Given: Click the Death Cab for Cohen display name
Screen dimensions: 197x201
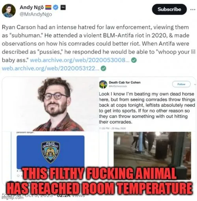Looking at the screenshot, I should 125,83.
